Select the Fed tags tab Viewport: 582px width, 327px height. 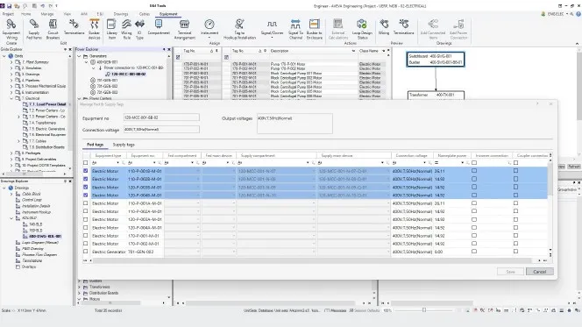pyautogui.click(x=95, y=145)
